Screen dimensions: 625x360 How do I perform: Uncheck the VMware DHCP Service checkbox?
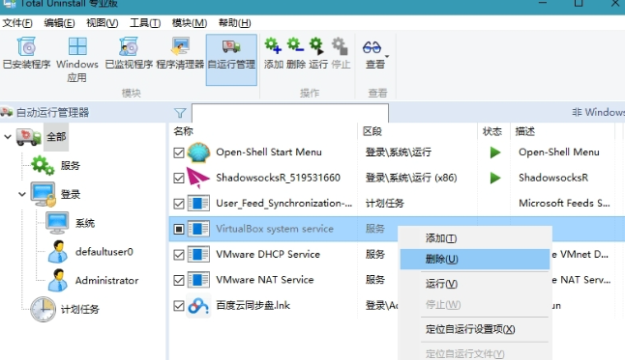(x=179, y=255)
